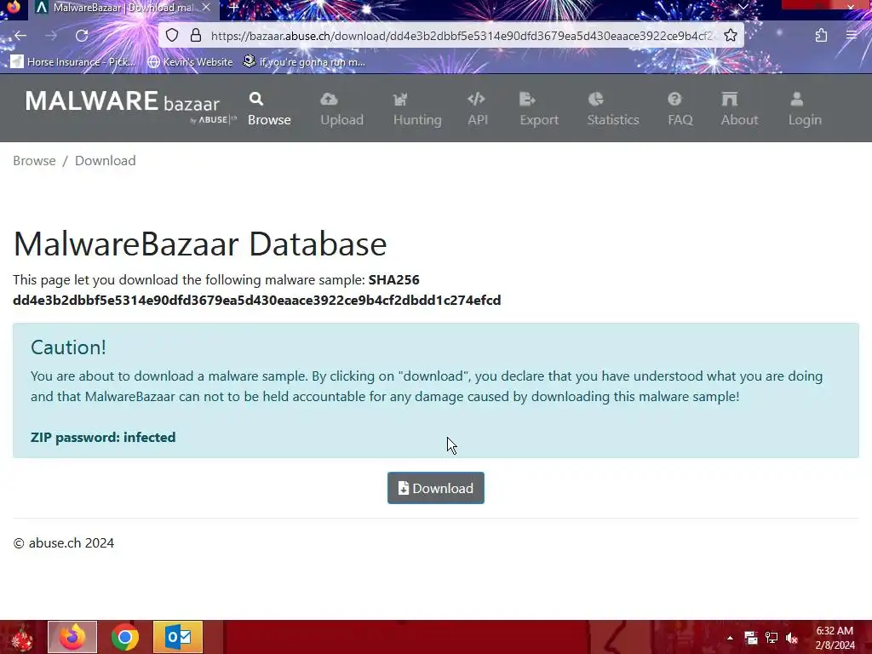Open the taskbar clock showing 6:32 AM
Screen dimensions: 872x654
(835, 638)
